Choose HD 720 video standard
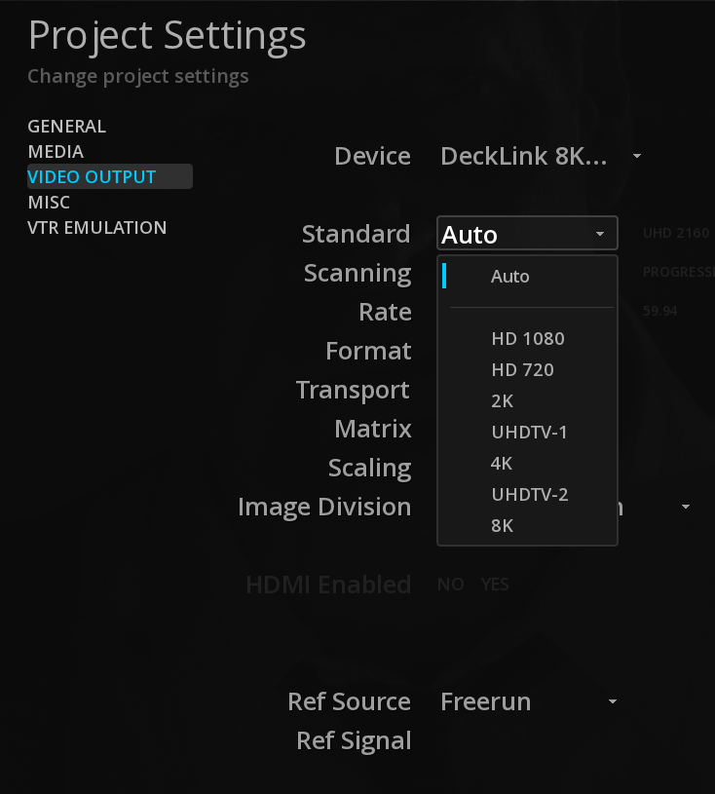The height and width of the screenshot is (794, 715). click(522, 370)
